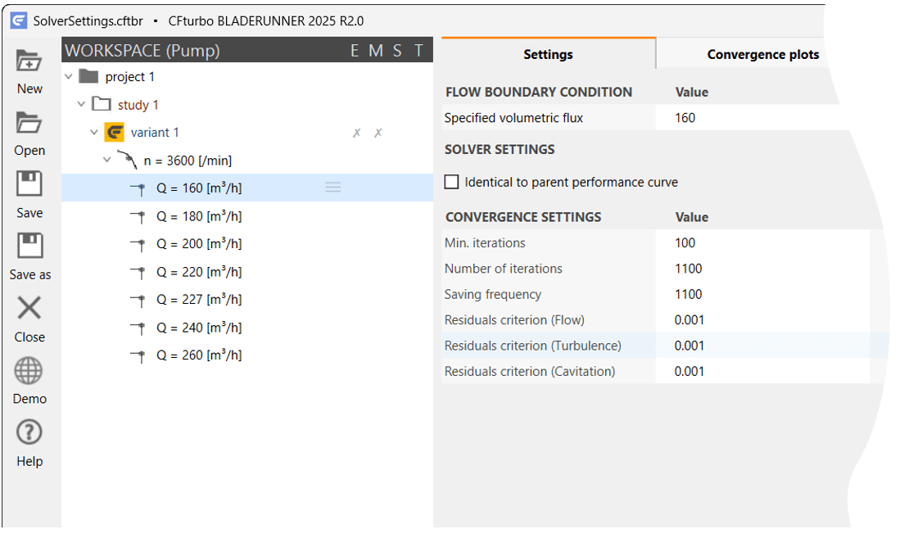Edit the Number of iterations value 1100
The image size is (900, 552).
[x=688, y=269]
